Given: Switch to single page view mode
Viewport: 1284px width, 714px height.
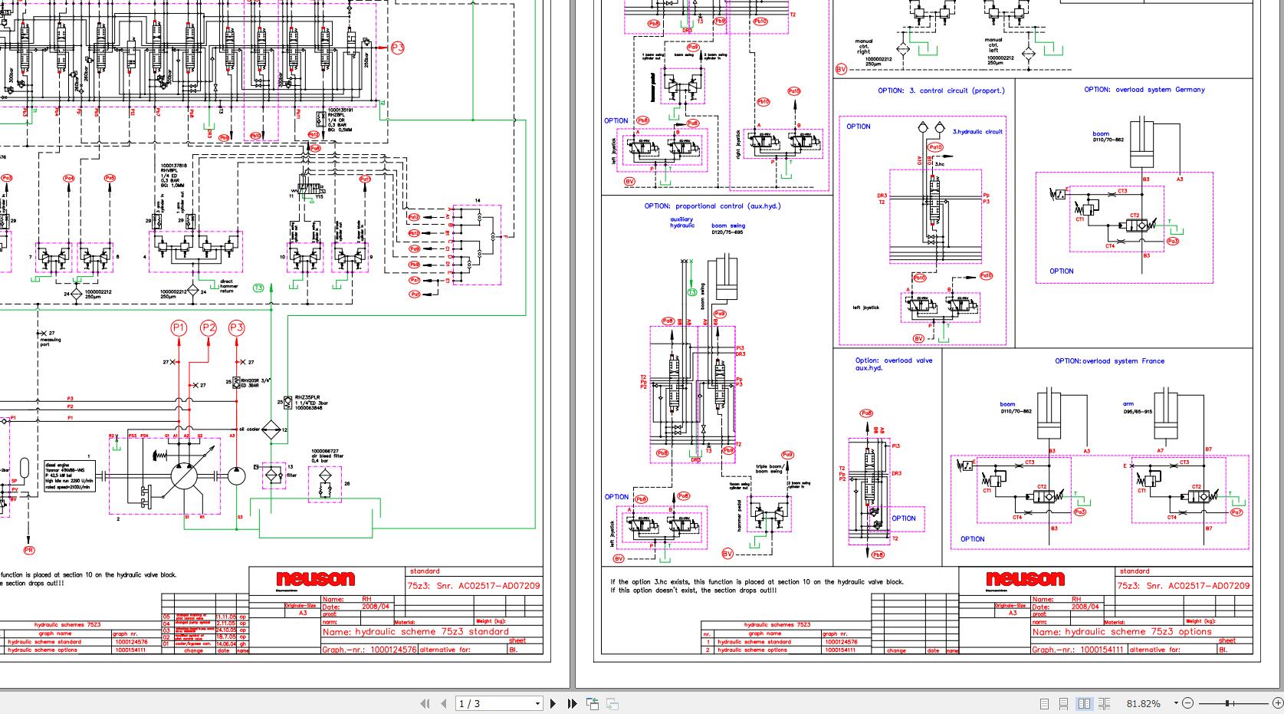Looking at the screenshot, I should point(1045,703).
